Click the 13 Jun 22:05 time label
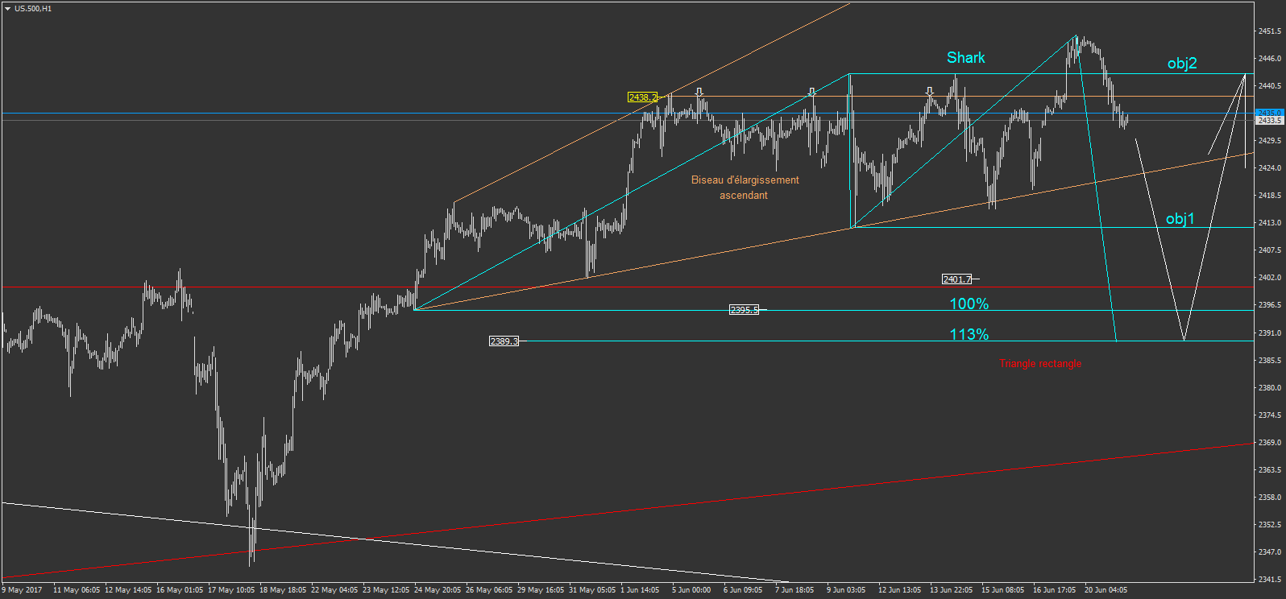The image size is (1286, 599). point(952,590)
